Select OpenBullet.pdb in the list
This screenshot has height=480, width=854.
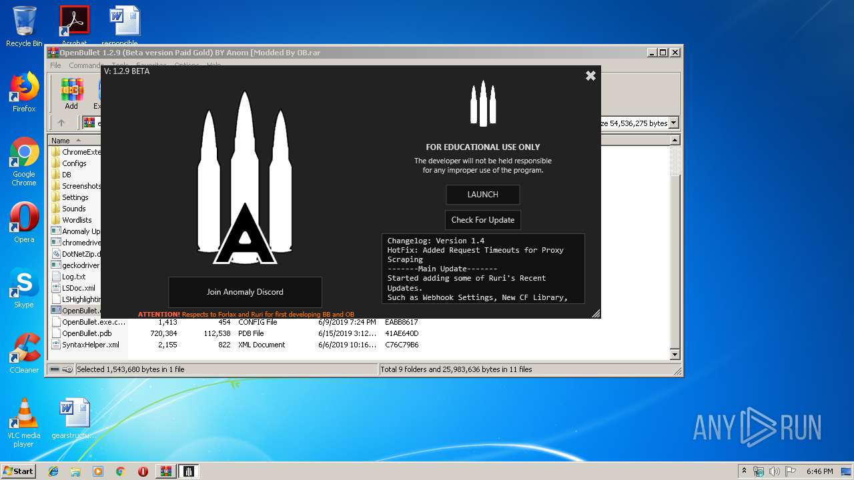click(x=81, y=333)
